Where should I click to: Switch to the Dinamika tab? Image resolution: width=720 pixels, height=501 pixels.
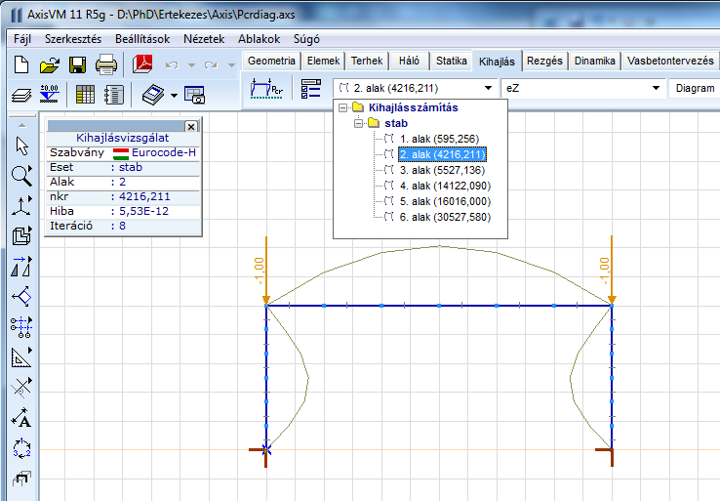(595, 61)
